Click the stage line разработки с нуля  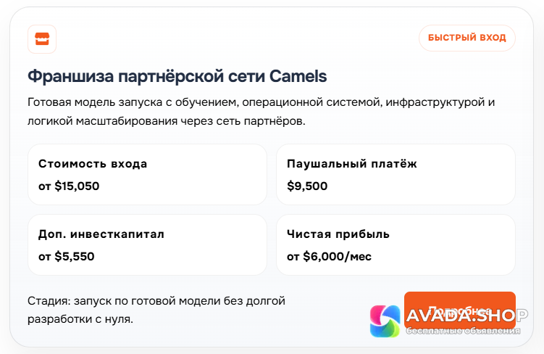(x=80, y=318)
